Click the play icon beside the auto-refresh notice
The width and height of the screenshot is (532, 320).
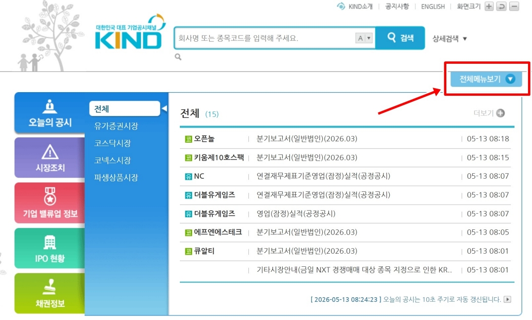coord(507,299)
